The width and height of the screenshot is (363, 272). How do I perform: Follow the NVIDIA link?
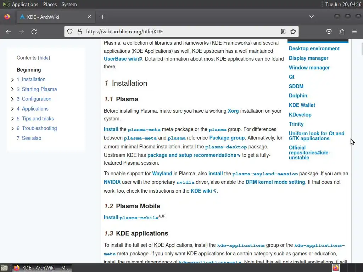tap(112, 182)
